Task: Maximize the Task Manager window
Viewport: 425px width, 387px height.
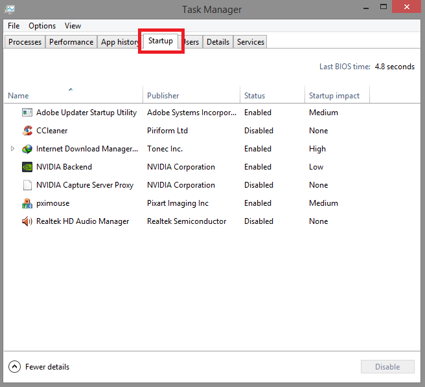Action: (x=384, y=7)
